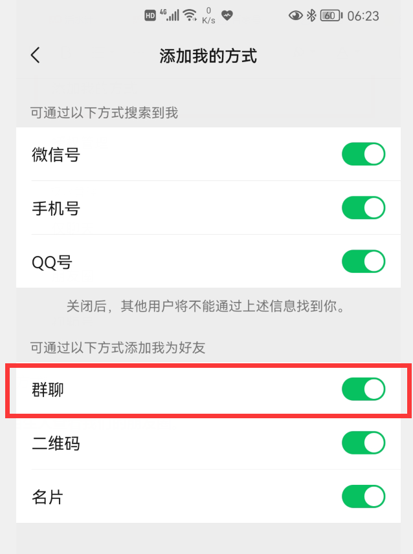This screenshot has width=413, height=554.
Task: Tap the 二维码 row label
Action: (x=56, y=443)
